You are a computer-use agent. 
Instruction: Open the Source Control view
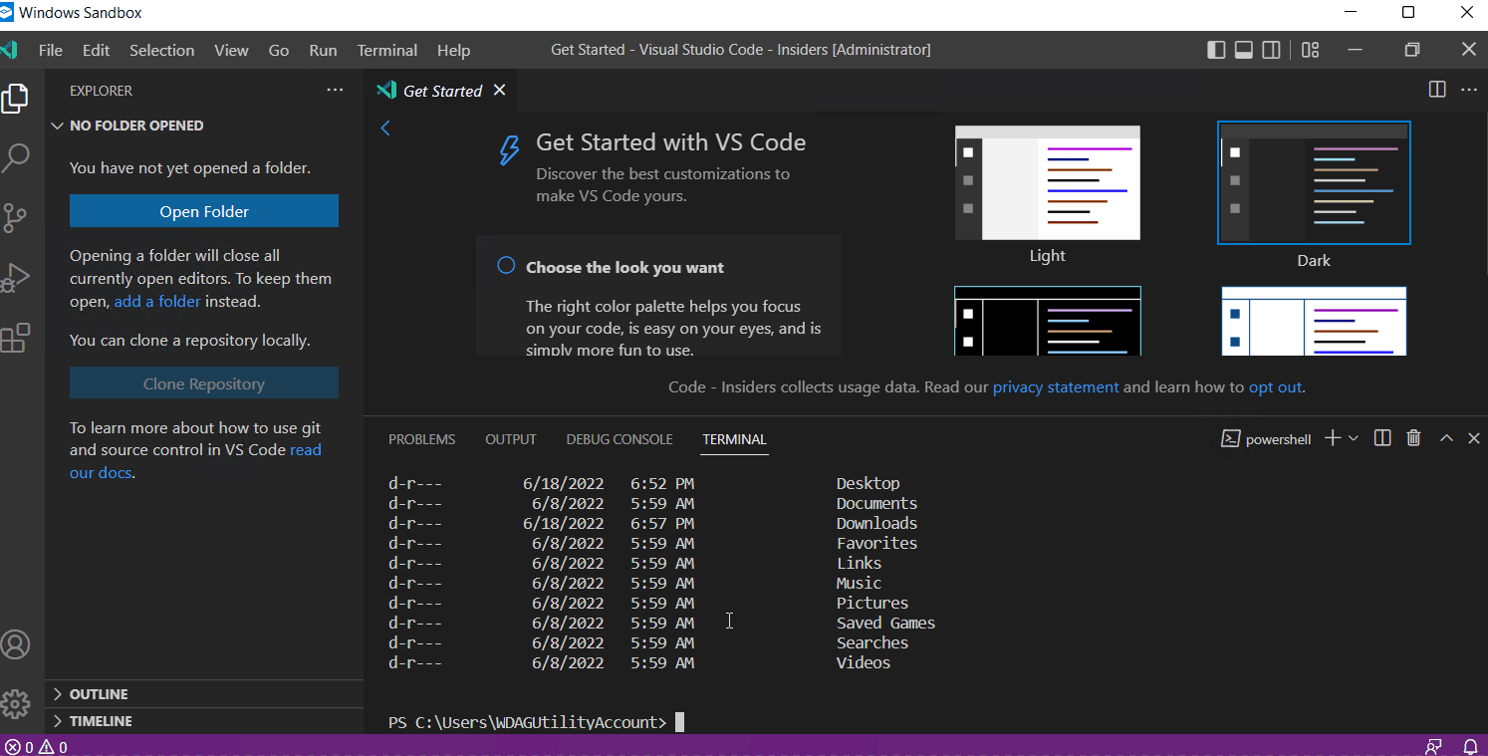[17, 218]
